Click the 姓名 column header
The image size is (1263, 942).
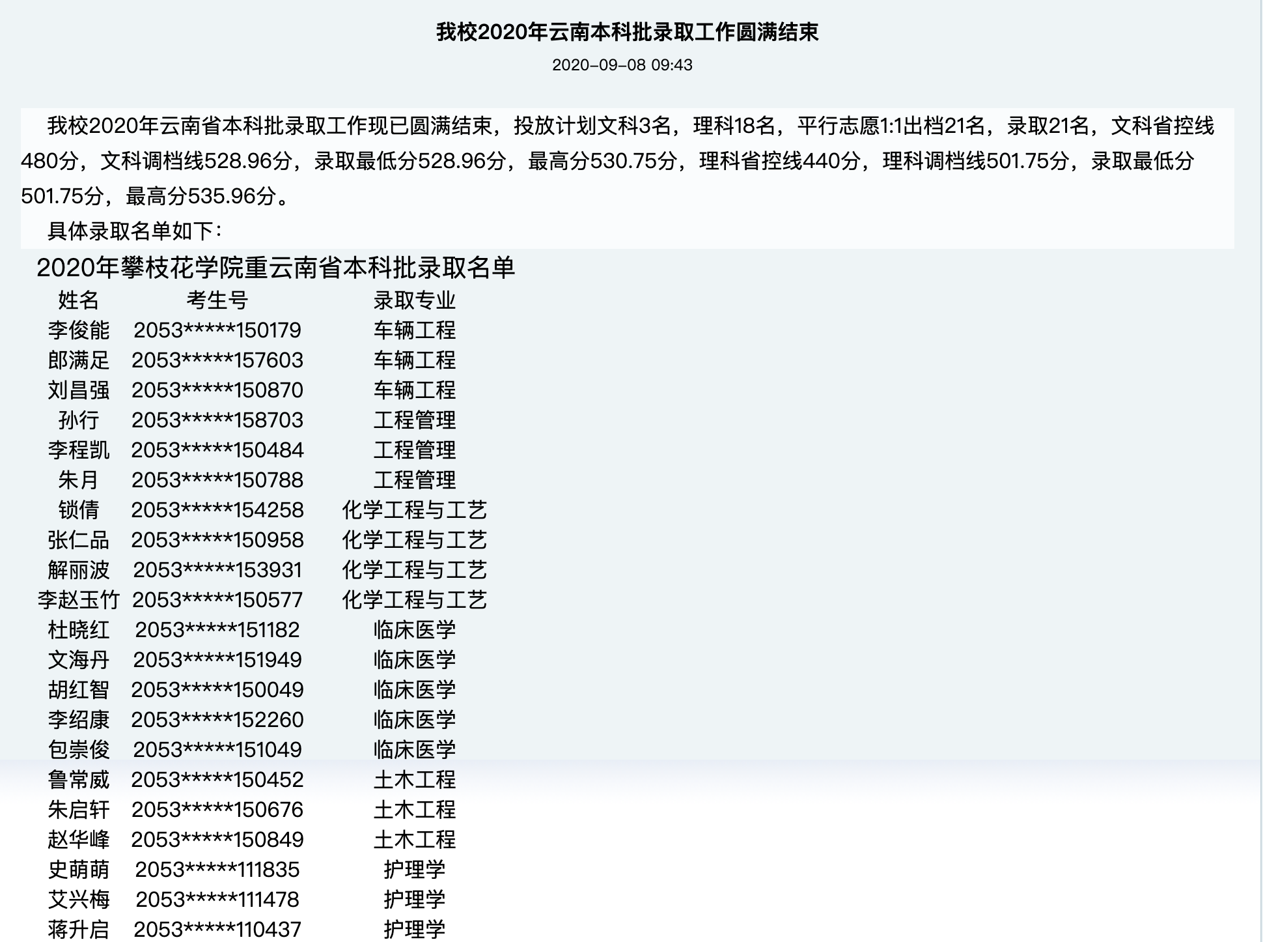(78, 300)
